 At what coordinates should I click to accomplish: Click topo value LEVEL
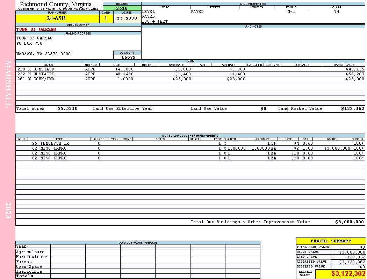pyautogui.click(x=148, y=12)
